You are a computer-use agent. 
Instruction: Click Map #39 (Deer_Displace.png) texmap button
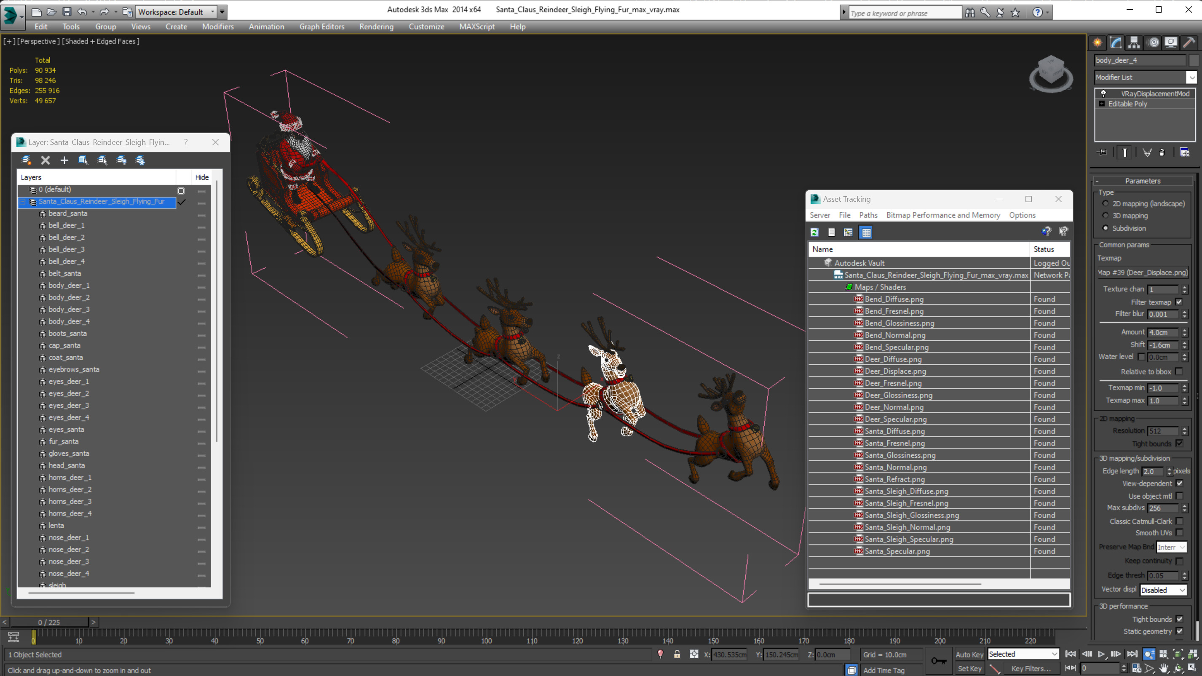1142,273
